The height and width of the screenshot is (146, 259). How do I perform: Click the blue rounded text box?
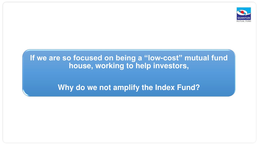(x=129, y=73)
